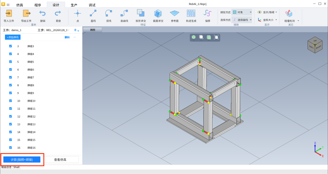This screenshot has height=174, width=328.
Task: Open the 捕捉方式 snap mode dropdown
Action: coord(242,12)
